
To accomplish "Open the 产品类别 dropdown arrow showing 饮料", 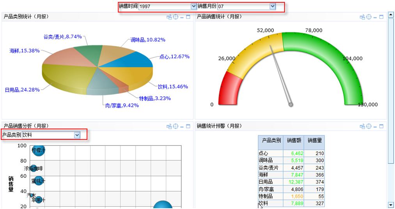I will pyautogui.click(x=77, y=135).
